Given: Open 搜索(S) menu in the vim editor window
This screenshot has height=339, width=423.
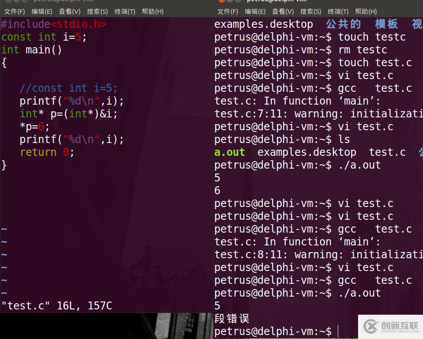Looking at the screenshot, I should [98, 11].
